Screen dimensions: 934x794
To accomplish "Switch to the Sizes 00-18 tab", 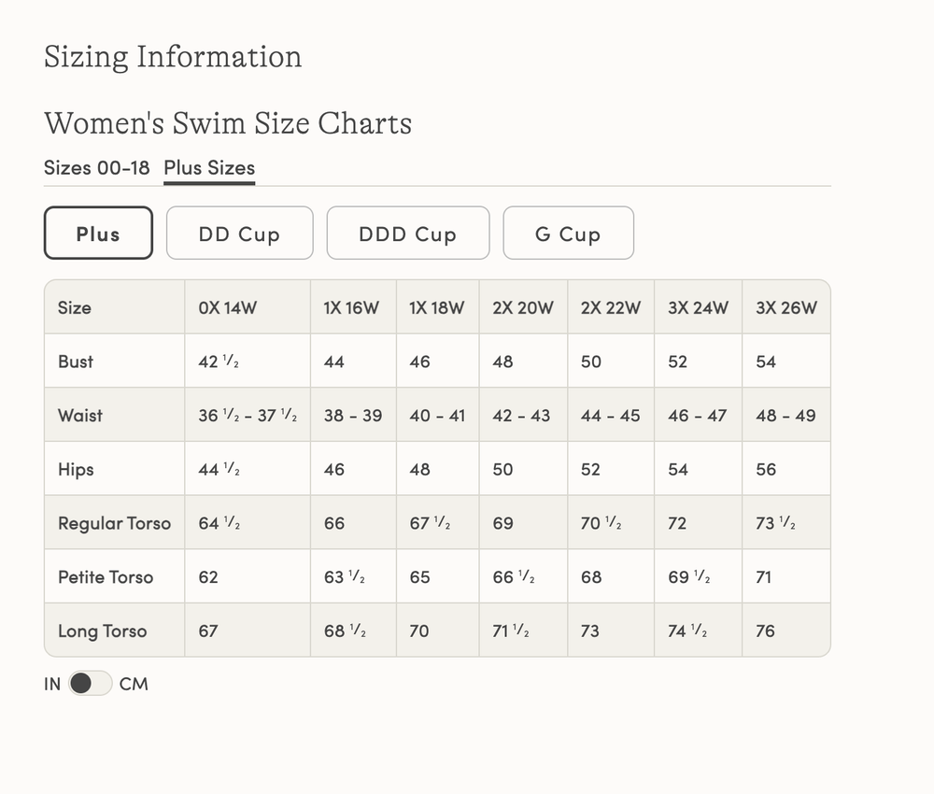I will pos(96,168).
